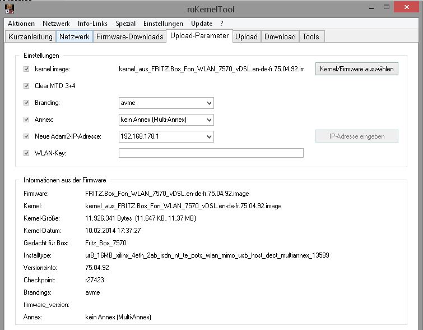Select the Upload-Parameter tab
This screenshot has width=423, height=330.
[199, 36]
